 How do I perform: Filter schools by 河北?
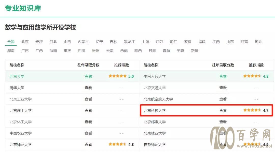click(x=53, y=42)
